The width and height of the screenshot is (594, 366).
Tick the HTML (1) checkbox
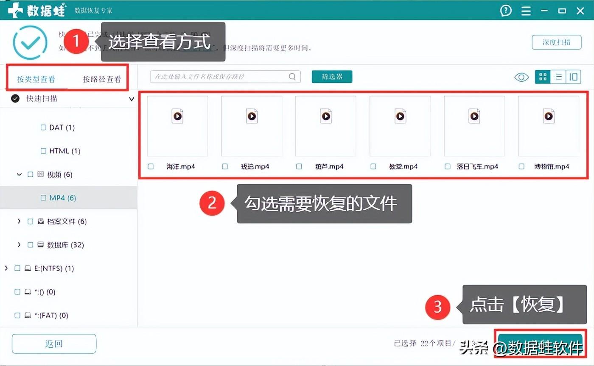tap(43, 151)
